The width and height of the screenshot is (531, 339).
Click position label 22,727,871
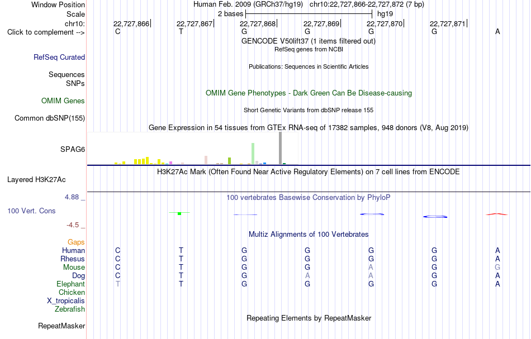click(448, 23)
